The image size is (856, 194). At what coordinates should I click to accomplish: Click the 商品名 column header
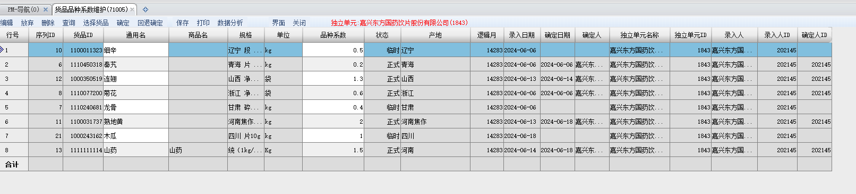(x=198, y=35)
